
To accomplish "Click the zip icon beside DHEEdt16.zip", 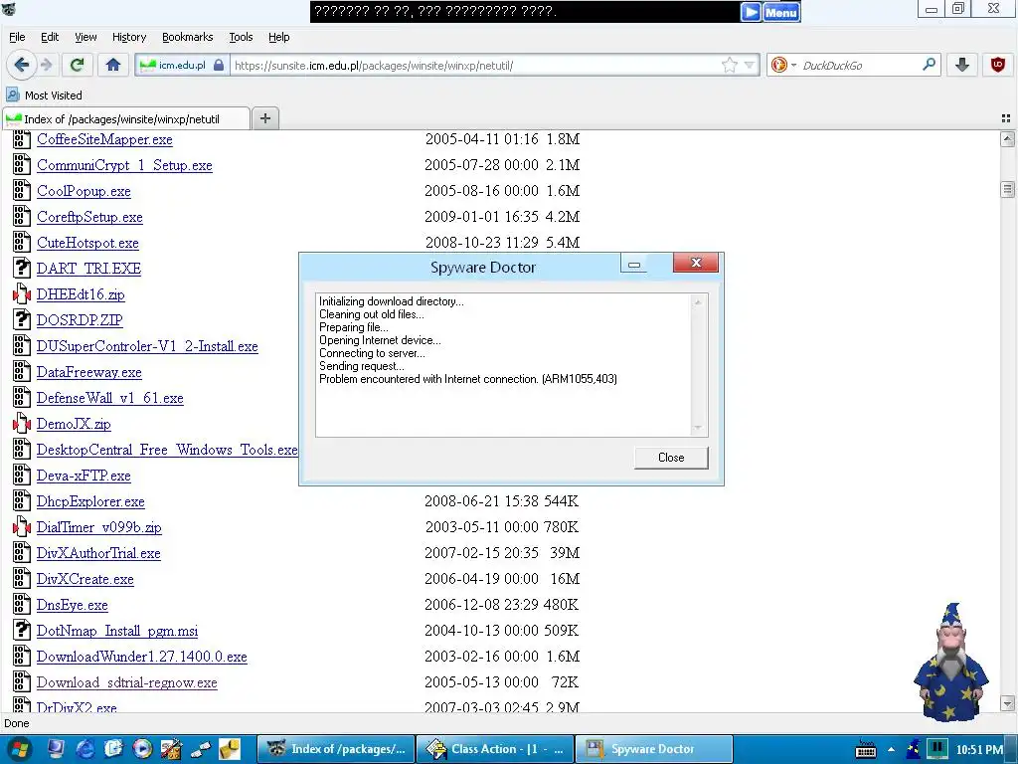I will (x=22, y=294).
